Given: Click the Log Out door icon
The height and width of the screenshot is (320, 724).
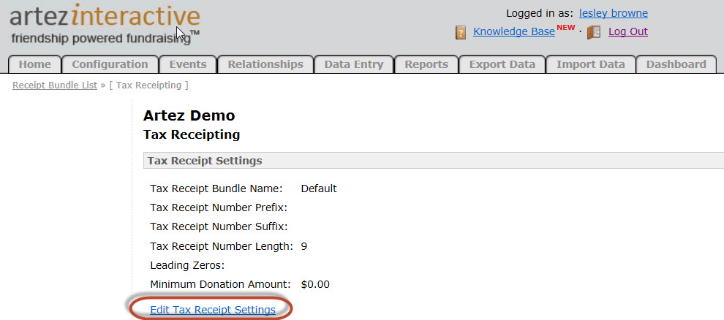Looking at the screenshot, I should tap(594, 32).
